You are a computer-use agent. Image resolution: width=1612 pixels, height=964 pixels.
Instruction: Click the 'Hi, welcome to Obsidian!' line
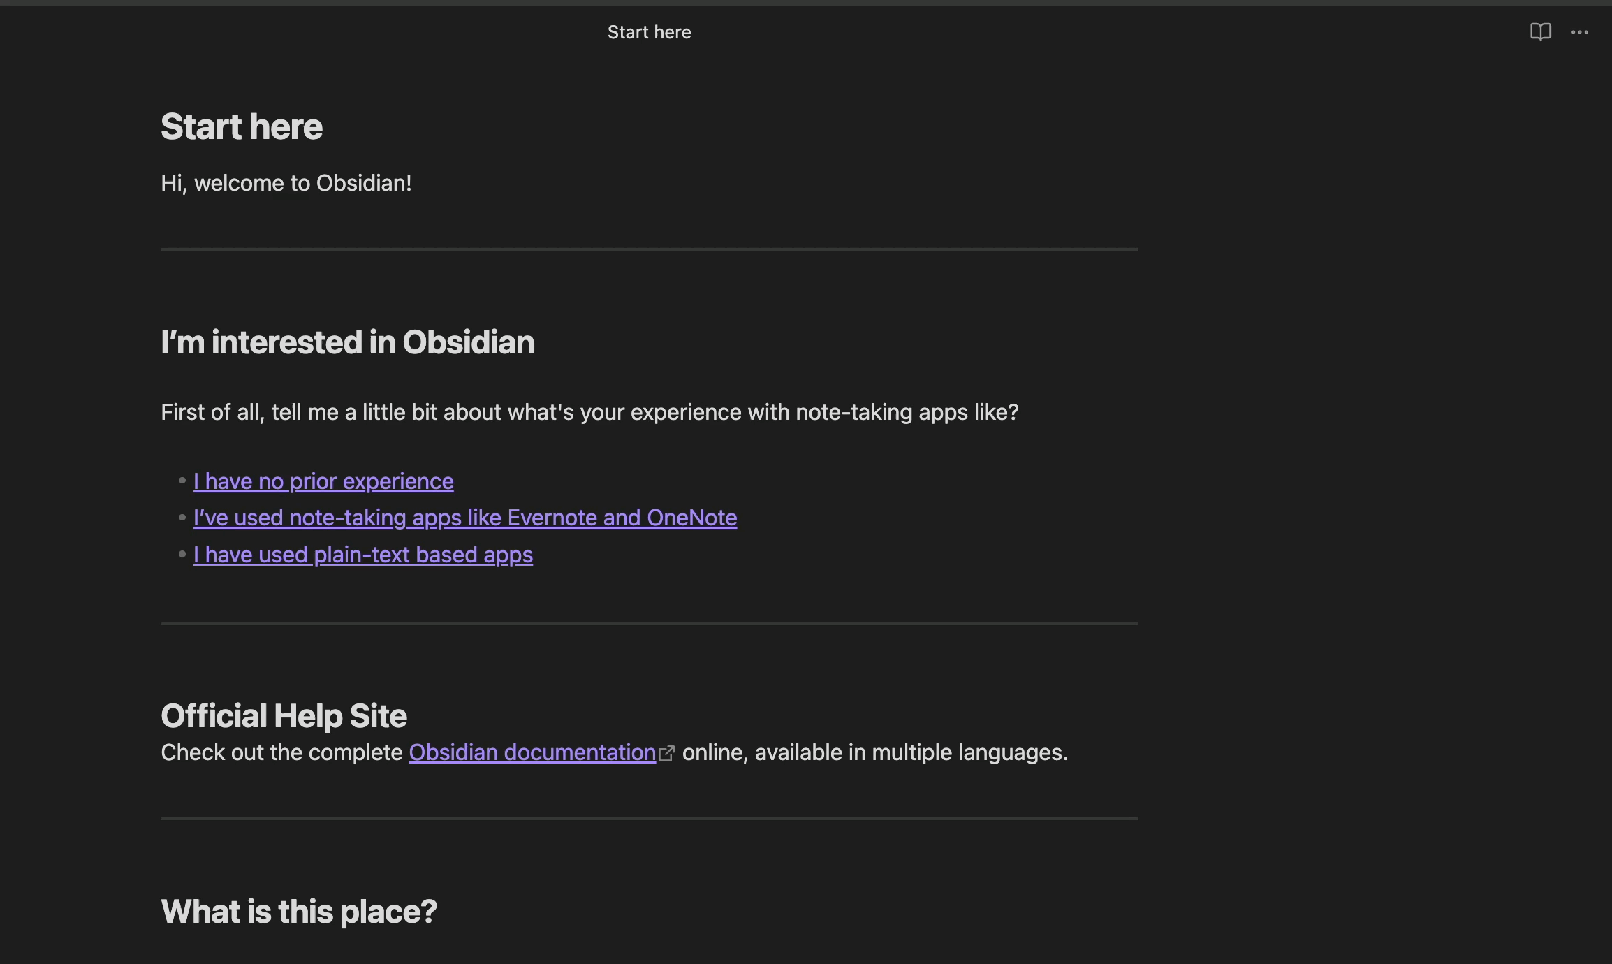coord(286,183)
